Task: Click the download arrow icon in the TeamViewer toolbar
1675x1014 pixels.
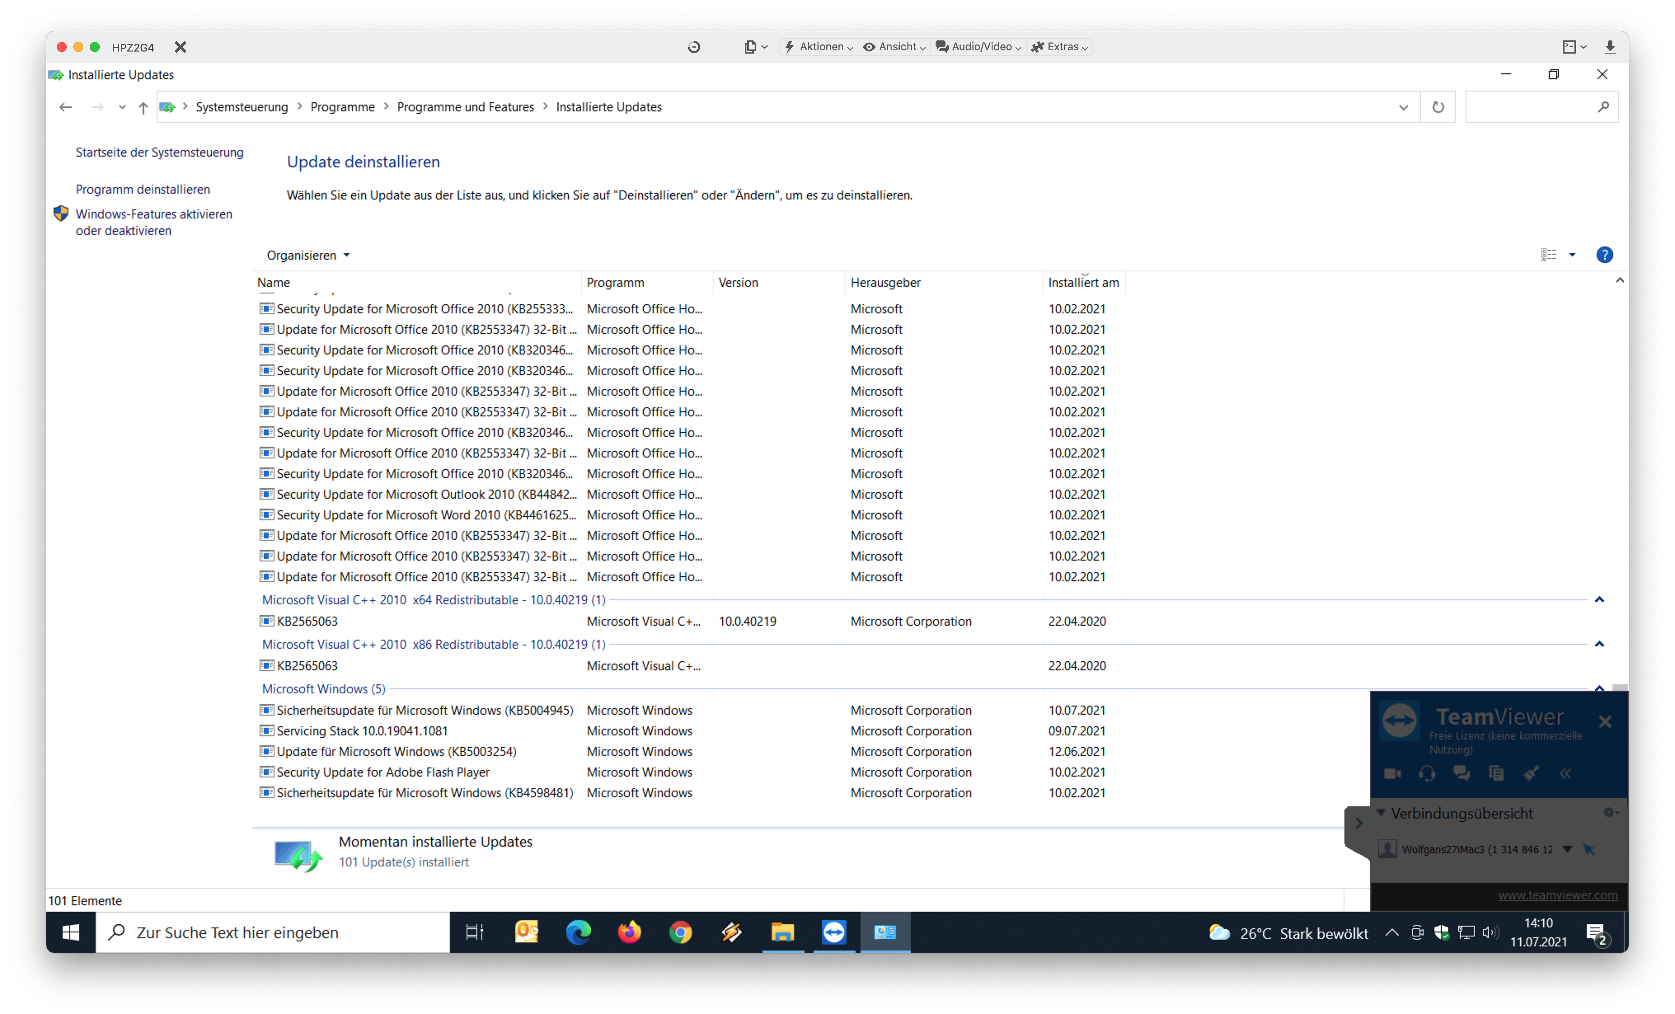Action: 1610,47
